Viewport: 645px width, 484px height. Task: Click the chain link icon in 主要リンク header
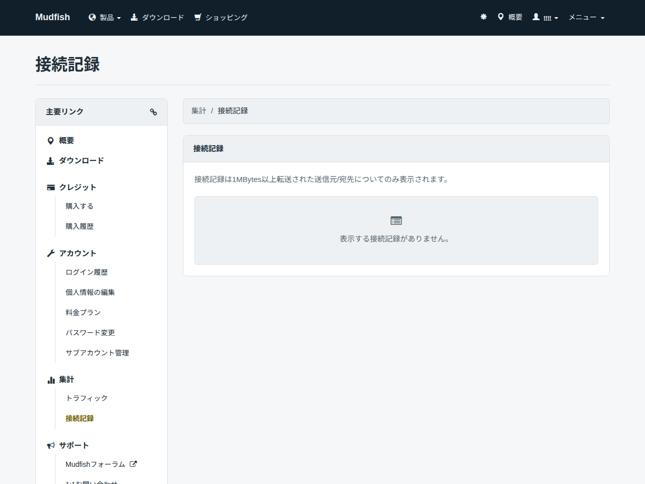(154, 112)
